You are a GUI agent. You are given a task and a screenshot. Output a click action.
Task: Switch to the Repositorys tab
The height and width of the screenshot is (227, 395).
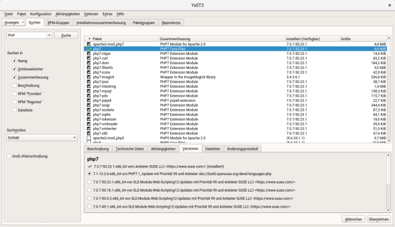click(x=171, y=22)
